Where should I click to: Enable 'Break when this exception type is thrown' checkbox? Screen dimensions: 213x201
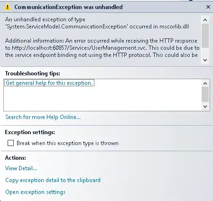point(10,143)
